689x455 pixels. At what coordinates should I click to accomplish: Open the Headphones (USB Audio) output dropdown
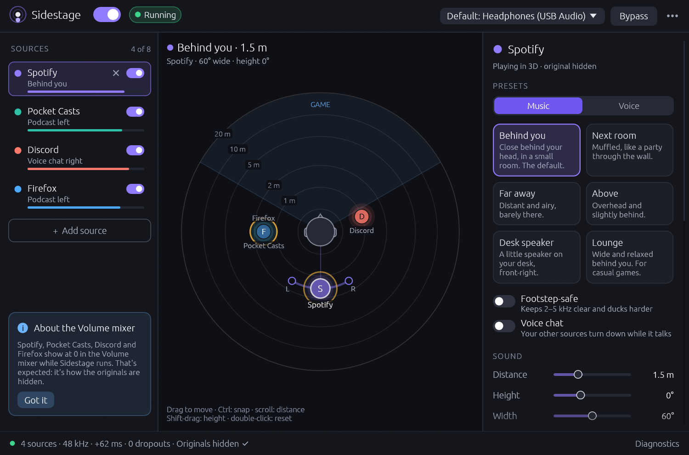tap(523, 16)
